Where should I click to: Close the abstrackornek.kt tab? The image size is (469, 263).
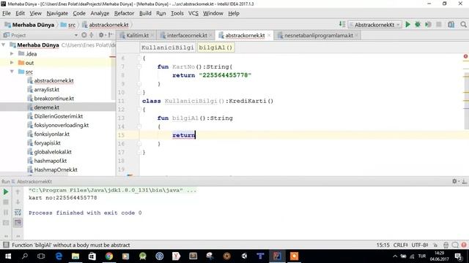point(269,36)
